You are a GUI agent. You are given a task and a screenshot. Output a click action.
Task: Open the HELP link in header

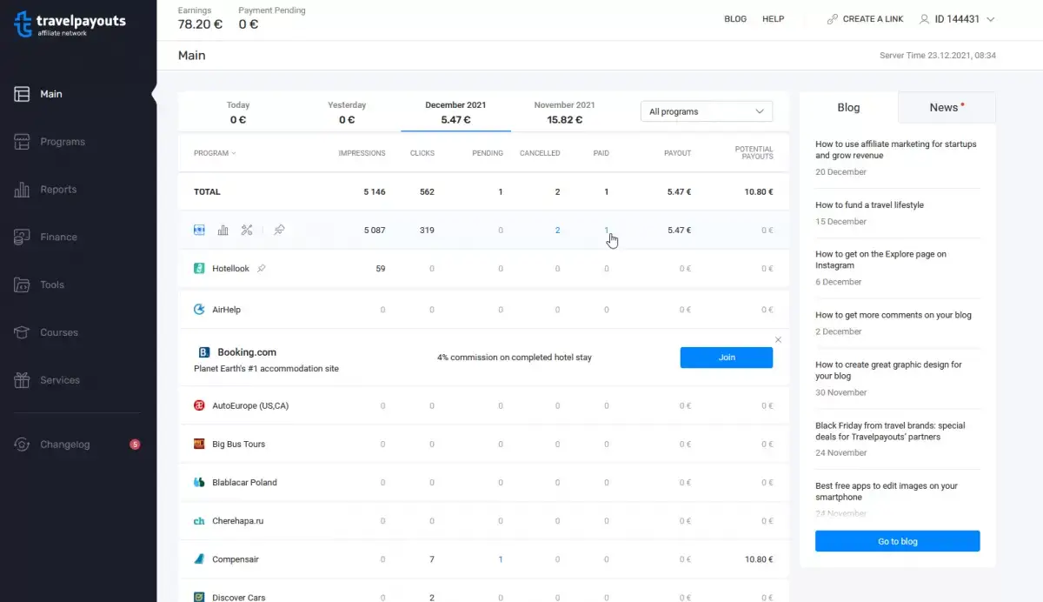tap(774, 19)
